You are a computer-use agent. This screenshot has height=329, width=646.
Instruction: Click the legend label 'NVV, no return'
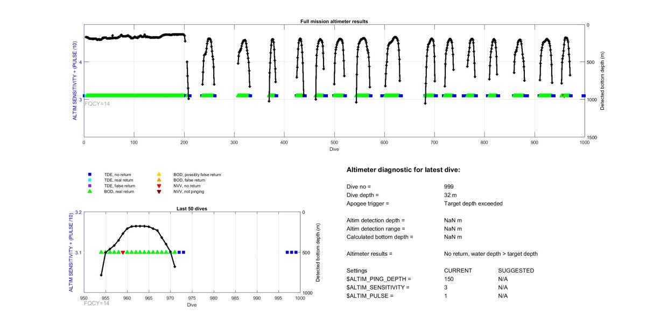click(x=187, y=186)
